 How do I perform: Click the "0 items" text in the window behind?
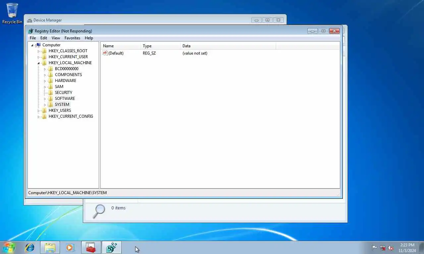click(x=118, y=208)
